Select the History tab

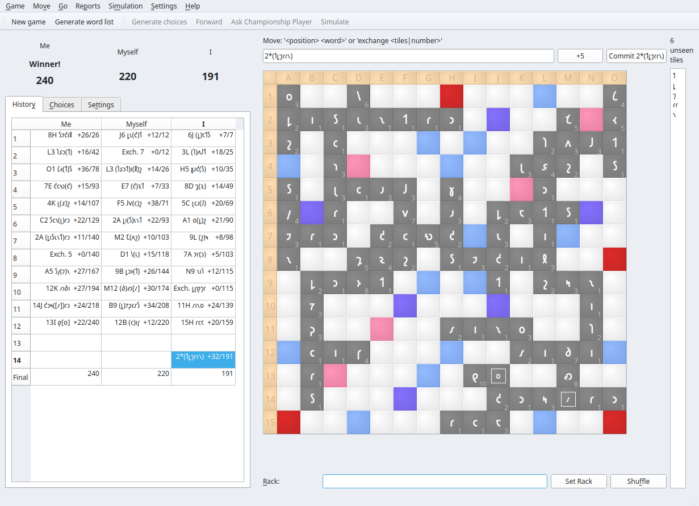point(24,104)
